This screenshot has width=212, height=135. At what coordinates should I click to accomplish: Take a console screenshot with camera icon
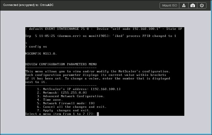coord(193,5)
